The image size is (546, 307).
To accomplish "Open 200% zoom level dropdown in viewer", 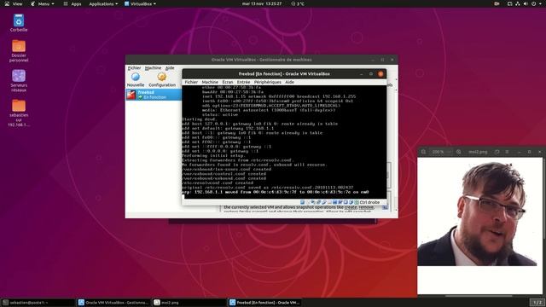I will pos(442,152).
